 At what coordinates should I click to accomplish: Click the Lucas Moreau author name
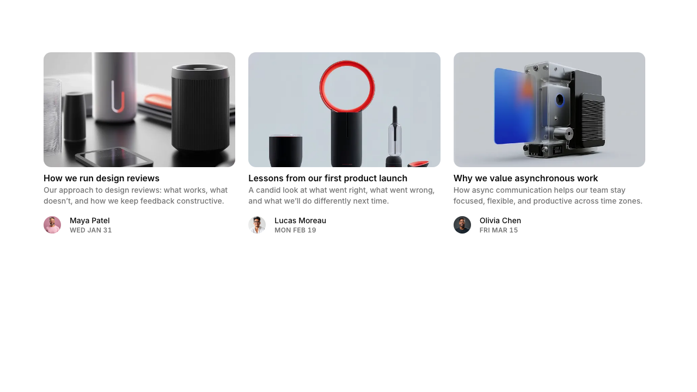(300, 220)
